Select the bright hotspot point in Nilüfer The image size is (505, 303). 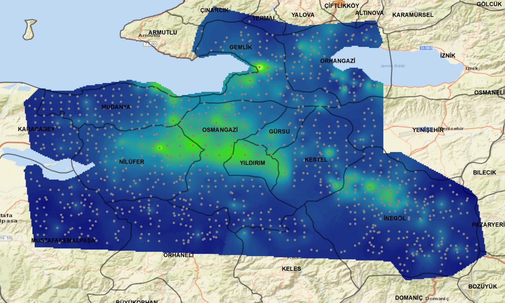point(160,148)
